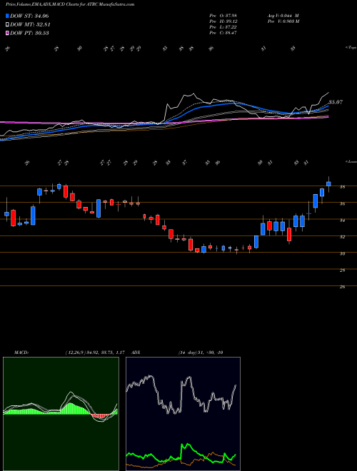Select the 'DOW PT: 30.53' legend text
Screen dimensions: 357x471
29,33
